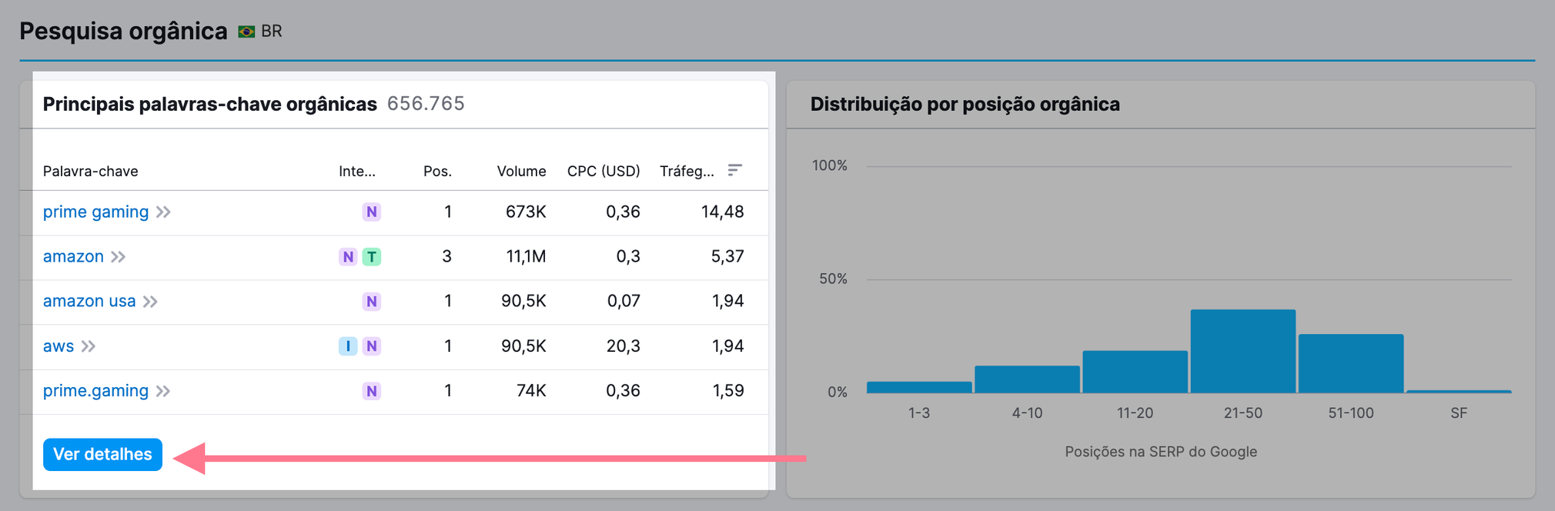Image resolution: width=1555 pixels, height=511 pixels.
Task: Open the prime gaming keyword link
Action: 95,212
